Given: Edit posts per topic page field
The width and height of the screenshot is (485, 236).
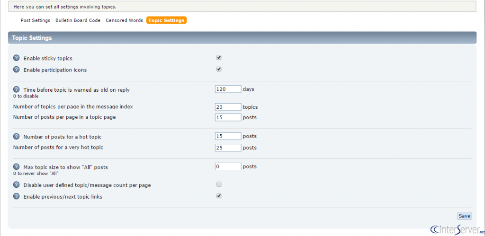Looking at the screenshot, I should coord(228,117).
